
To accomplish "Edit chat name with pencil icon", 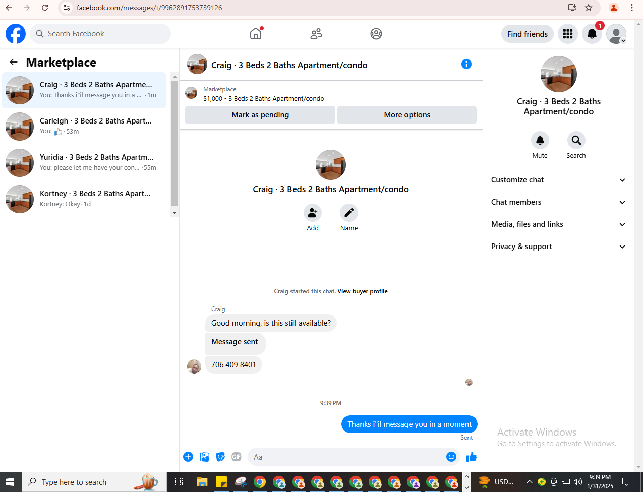I will pyautogui.click(x=349, y=213).
